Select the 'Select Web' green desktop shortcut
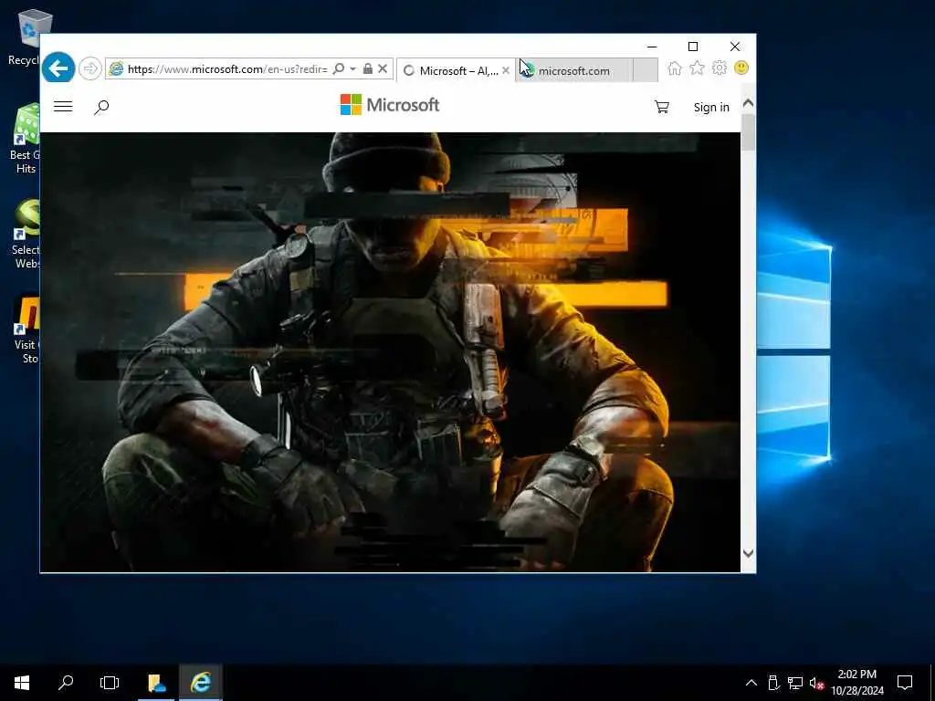 click(25, 235)
